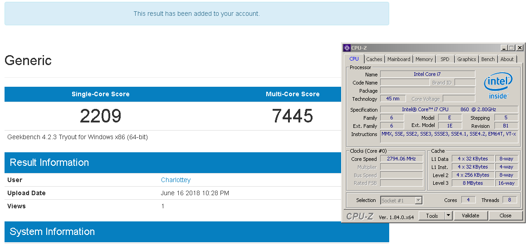The width and height of the screenshot is (528, 244).
Task: Click the empty Code Name field
Action: (x=406, y=82)
